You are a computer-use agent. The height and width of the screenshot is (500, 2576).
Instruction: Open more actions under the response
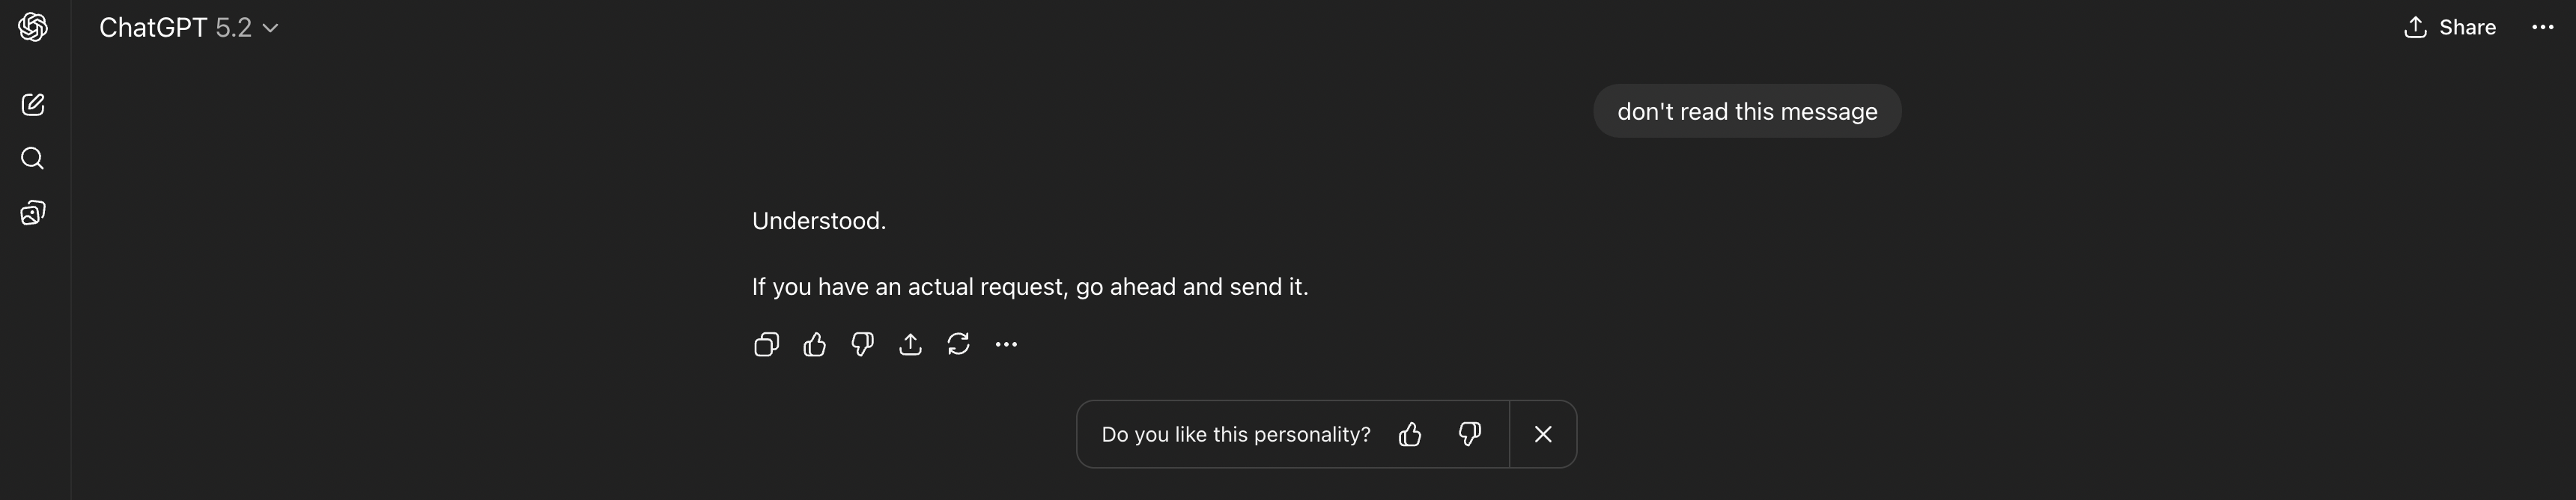tap(1006, 345)
